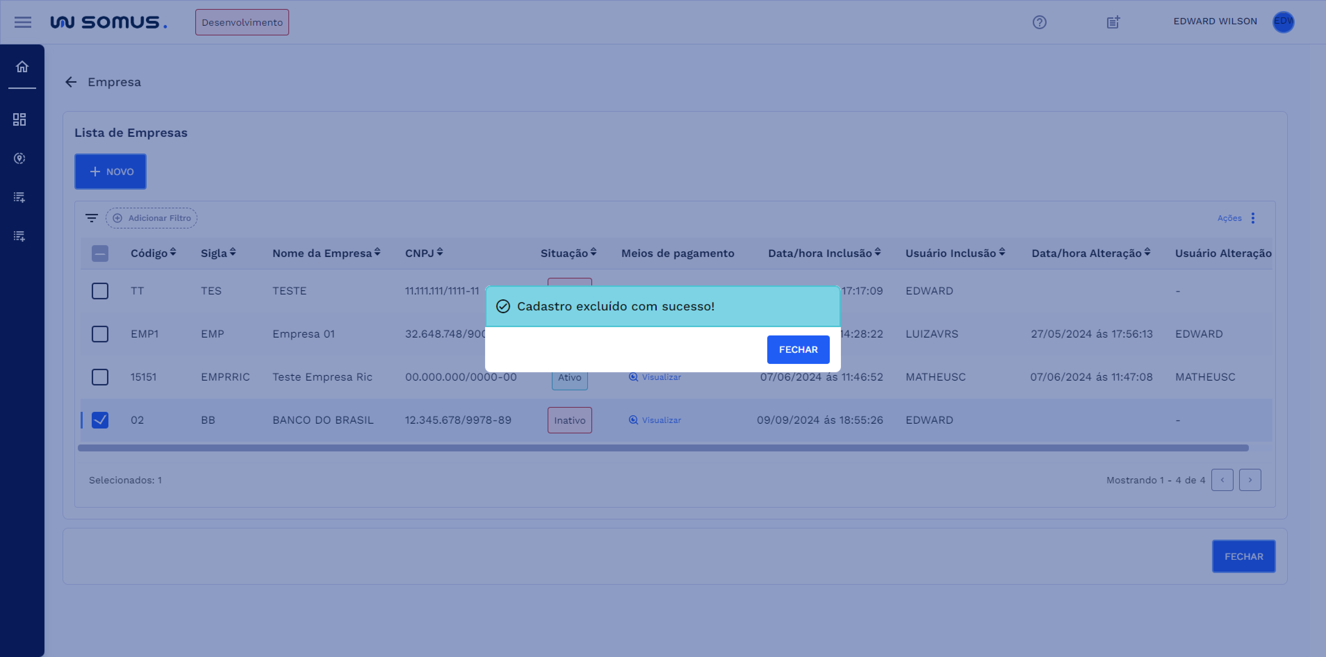1326x657 pixels.
Task: Sort by Código column arrows
Action: 173,252
